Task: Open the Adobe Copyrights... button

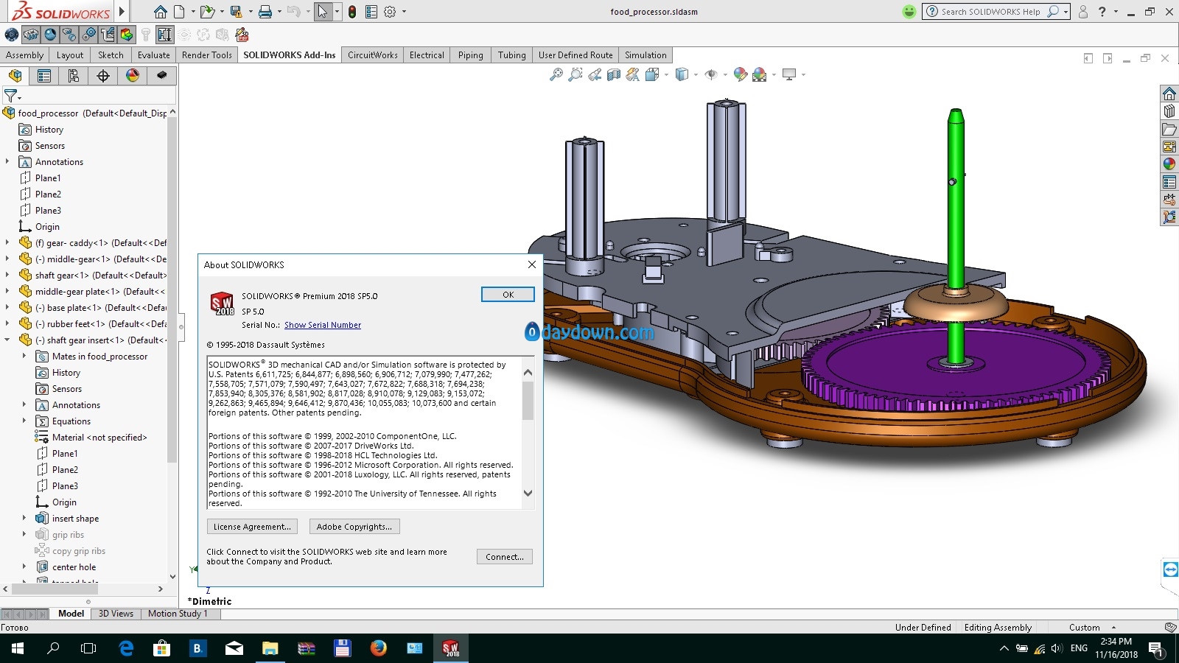Action: [354, 527]
